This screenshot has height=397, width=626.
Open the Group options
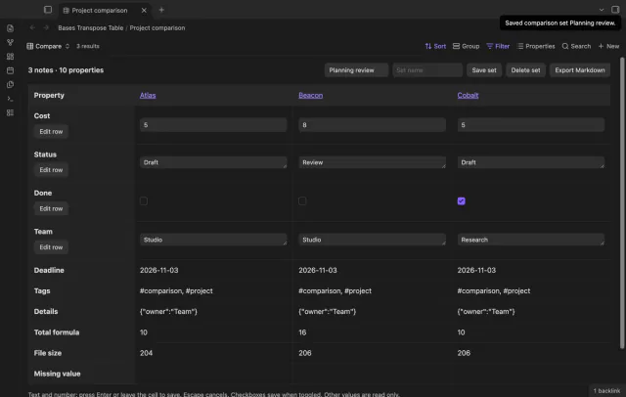tap(466, 46)
